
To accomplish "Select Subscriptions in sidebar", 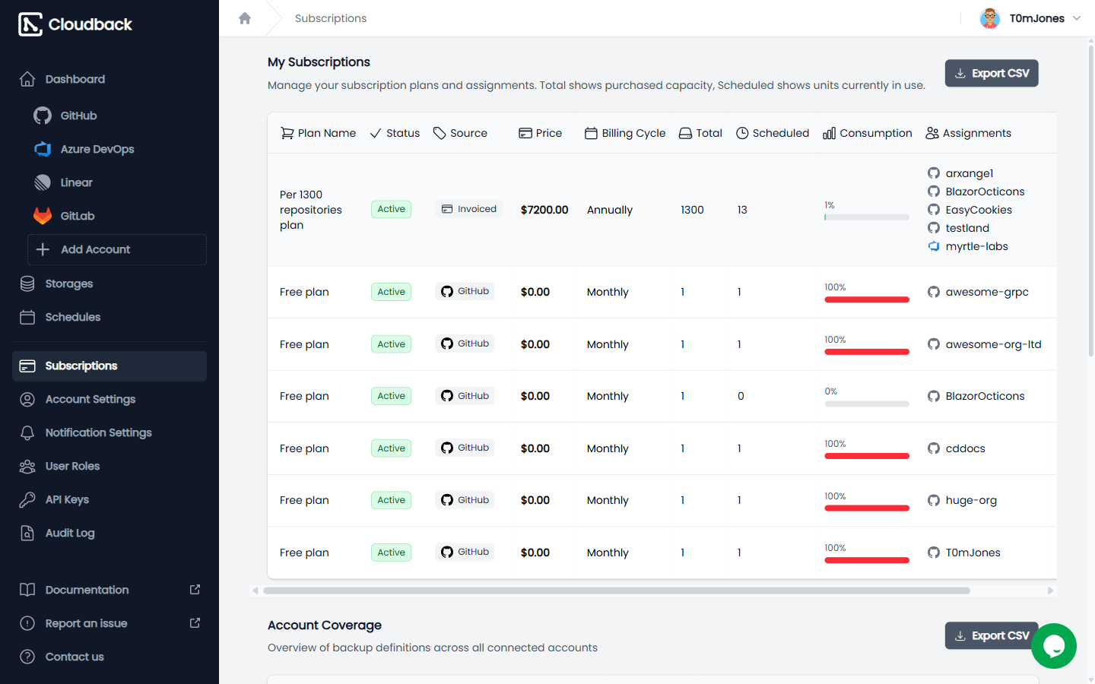I will pyautogui.click(x=109, y=366).
